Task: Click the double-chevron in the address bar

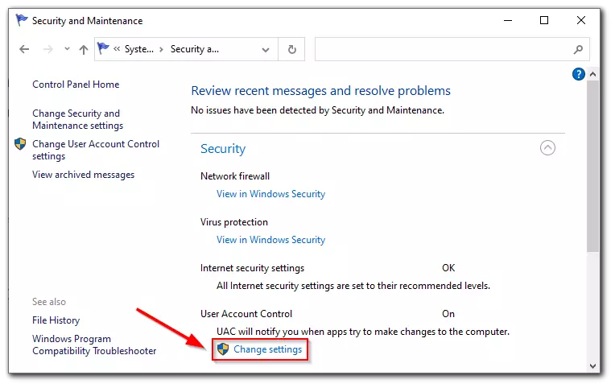Action: coord(117,49)
